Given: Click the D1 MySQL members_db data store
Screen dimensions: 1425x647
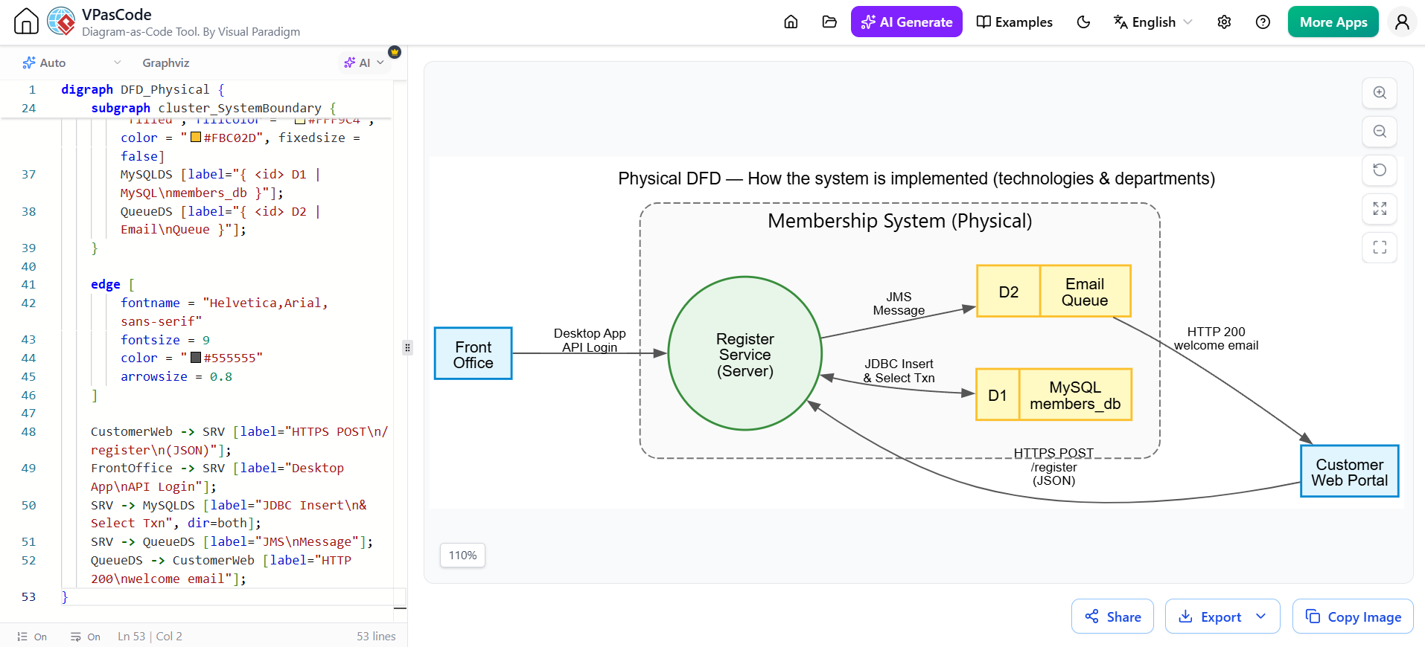Looking at the screenshot, I should point(1053,395).
